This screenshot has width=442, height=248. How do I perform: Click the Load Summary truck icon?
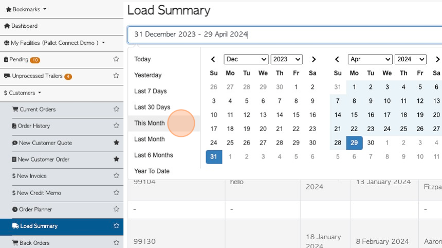pos(15,226)
